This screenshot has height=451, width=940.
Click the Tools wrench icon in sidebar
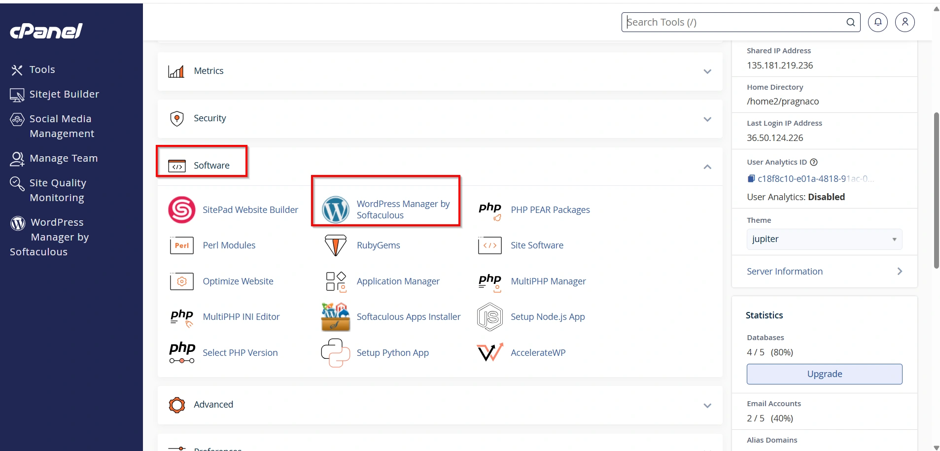tap(17, 70)
